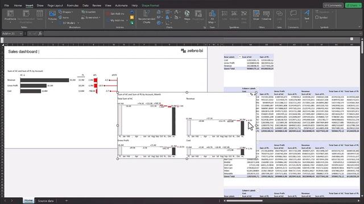Select the Revenue bar in the account chart
Screen dimensions: 364x204
click(x=44, y=80)
